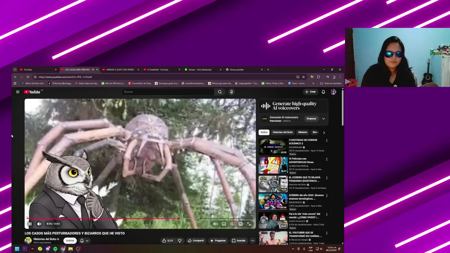Open options for ICEBERG del año 2025

[327, 196]
